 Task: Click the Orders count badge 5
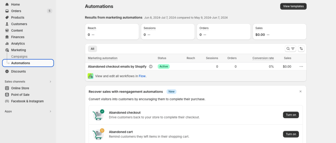pos(50,11)
